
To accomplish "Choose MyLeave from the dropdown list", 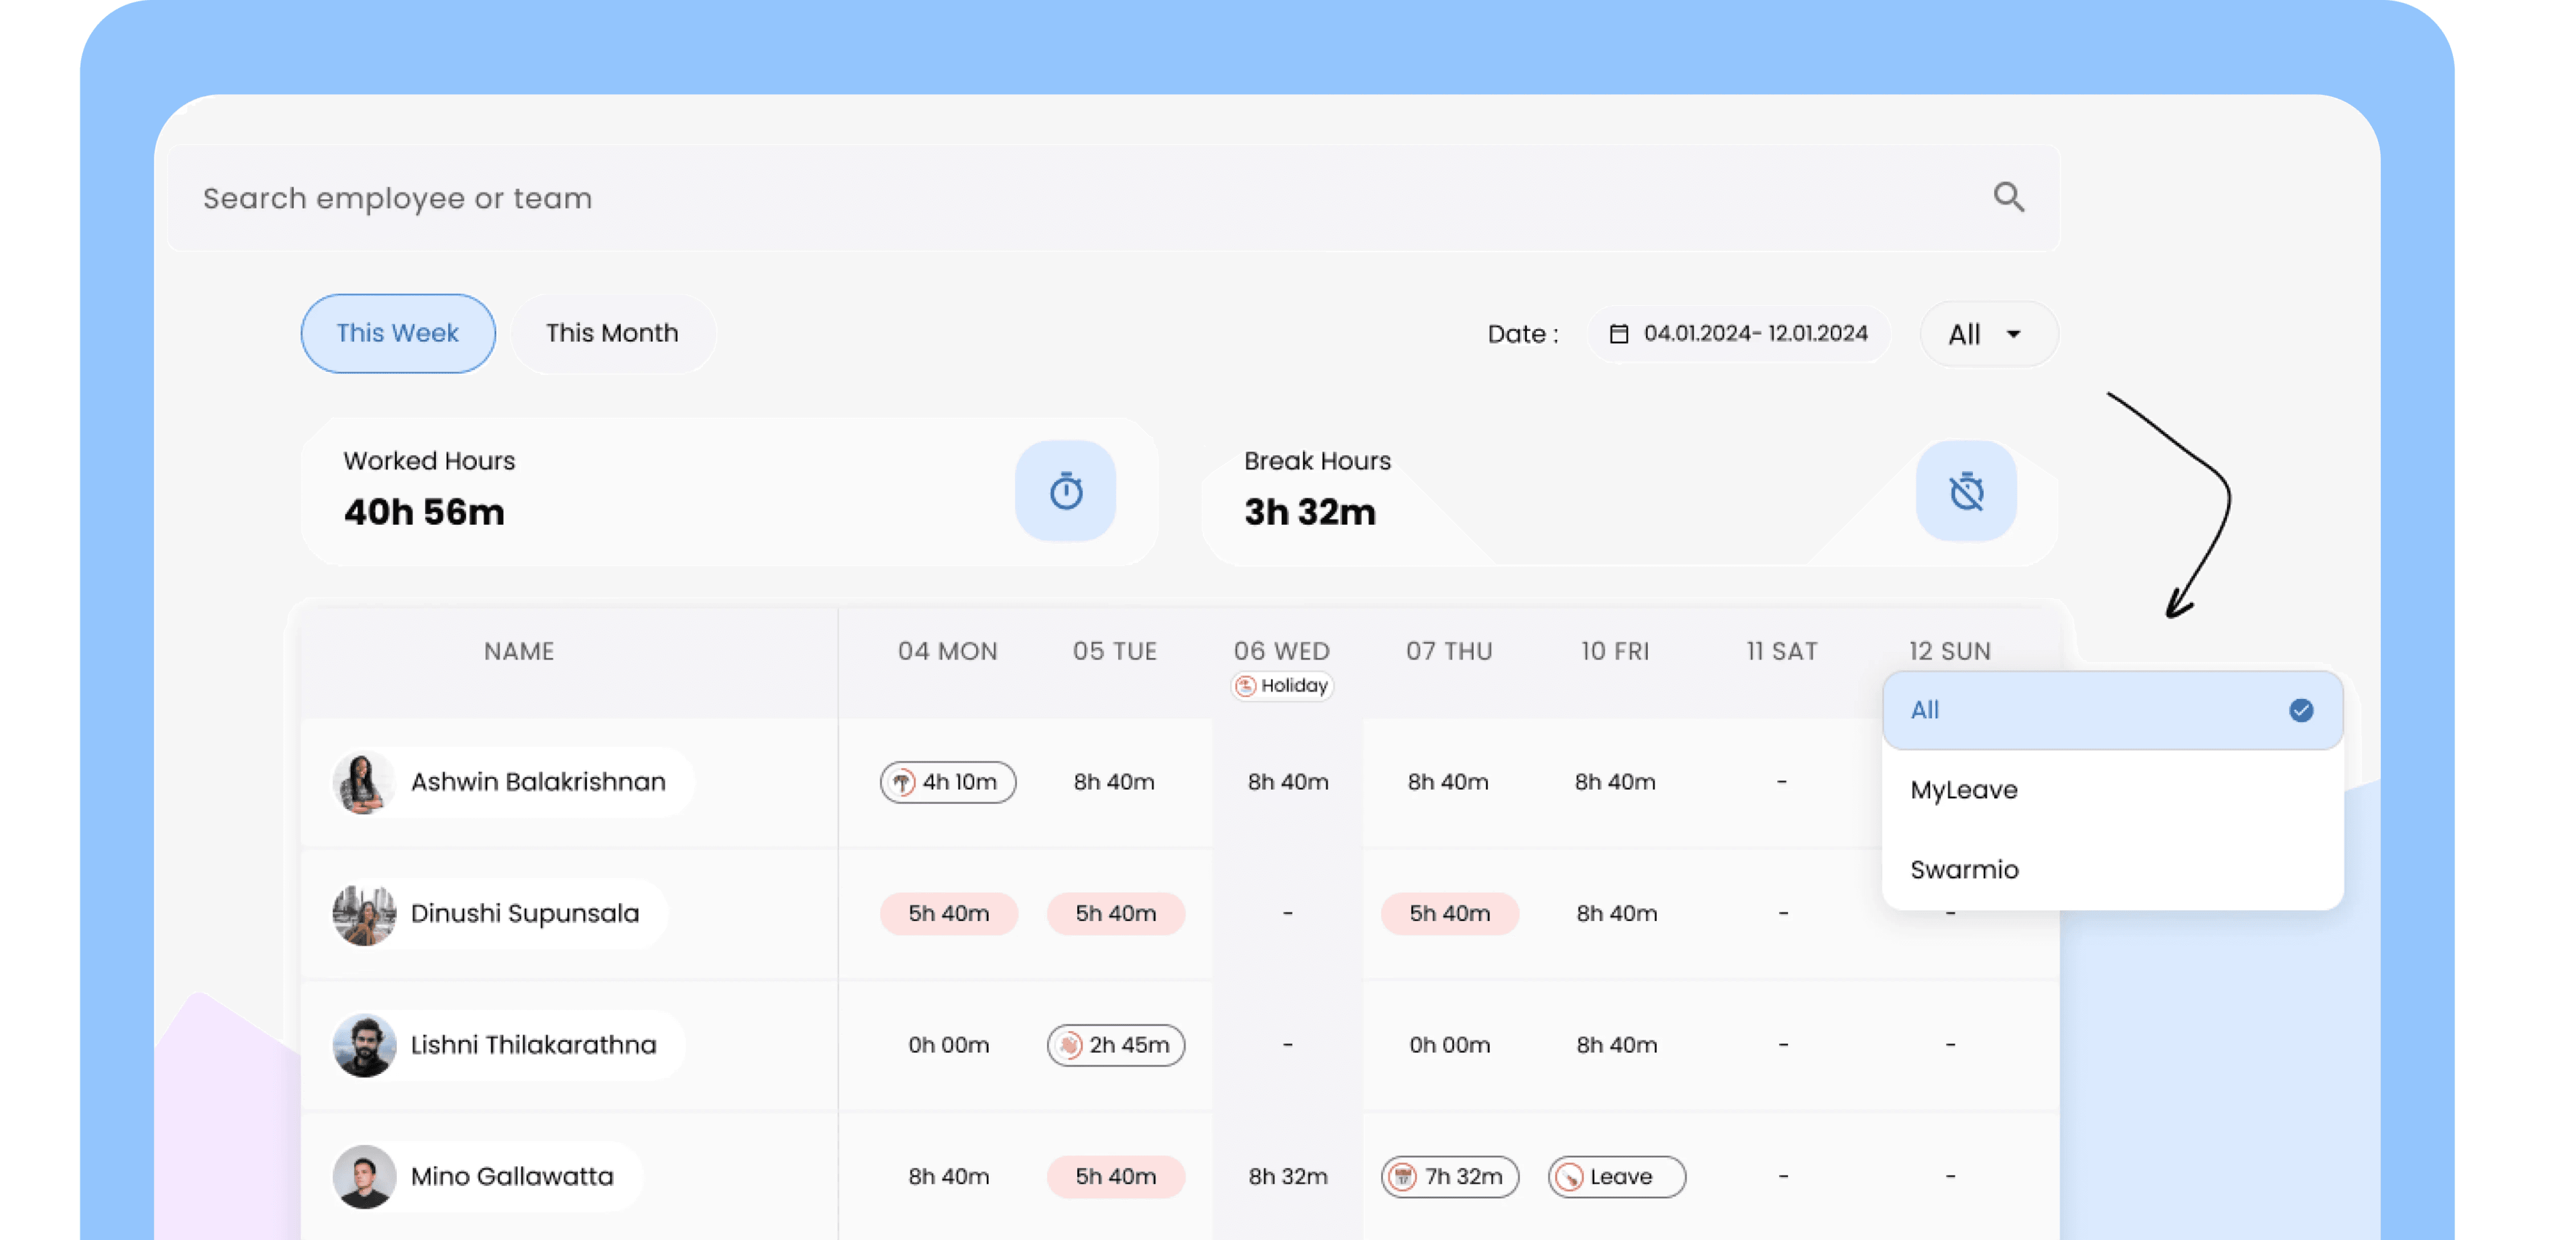I will (x=1964, y=790).
